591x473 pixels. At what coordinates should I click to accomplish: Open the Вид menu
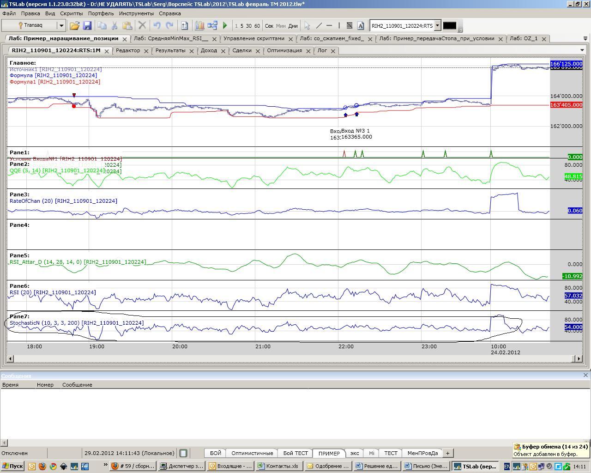click(x=50, y=13)
